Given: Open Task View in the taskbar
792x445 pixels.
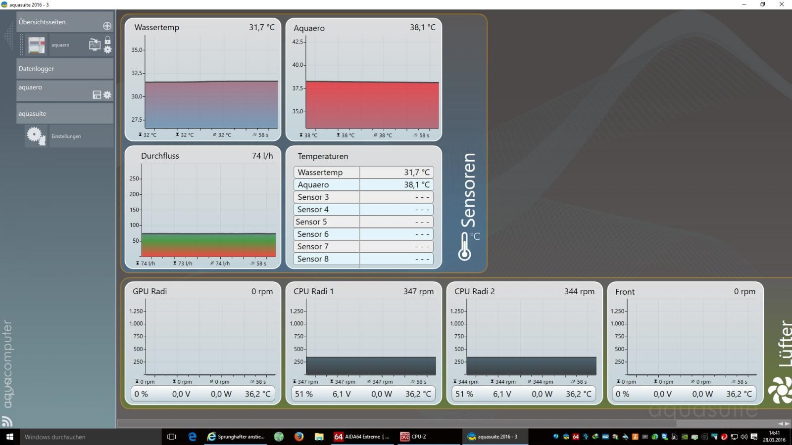Looking at the screenshot, I should 171,437.
